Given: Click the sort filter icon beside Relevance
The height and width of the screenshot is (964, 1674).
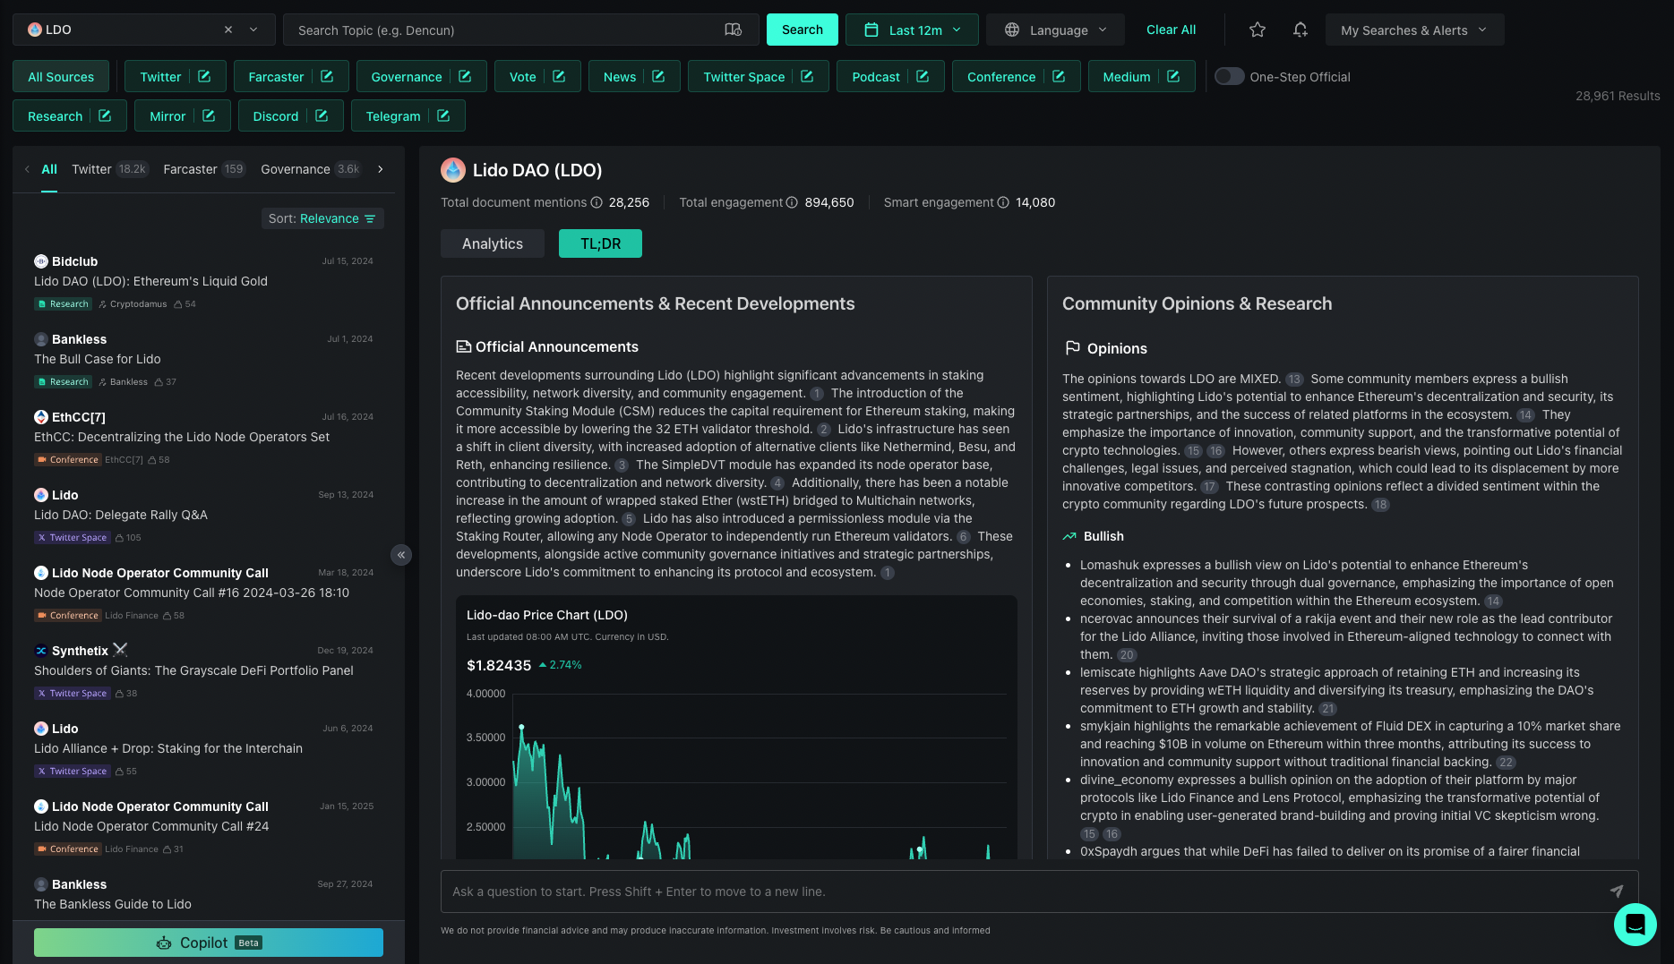Looking at the screenshot, I should pyautogui.click(x=371, y=218).
